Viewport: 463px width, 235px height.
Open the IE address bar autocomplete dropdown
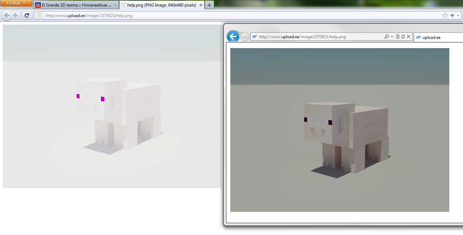392,37
